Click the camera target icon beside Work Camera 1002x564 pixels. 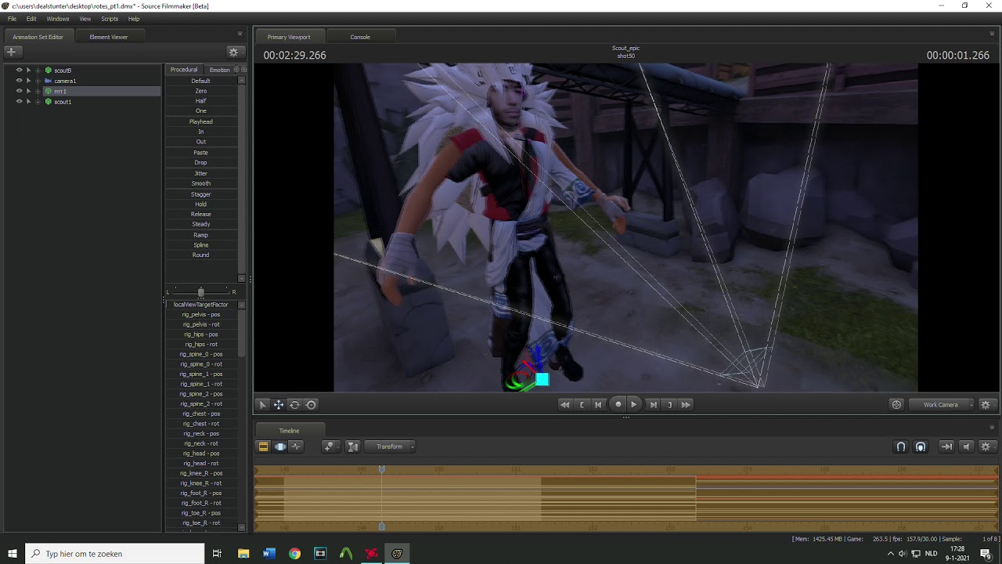(896, 405)
